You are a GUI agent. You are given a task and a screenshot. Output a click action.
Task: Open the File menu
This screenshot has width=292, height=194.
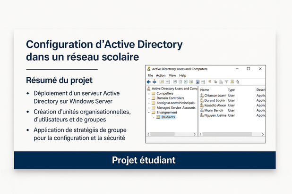pos(150,75)
